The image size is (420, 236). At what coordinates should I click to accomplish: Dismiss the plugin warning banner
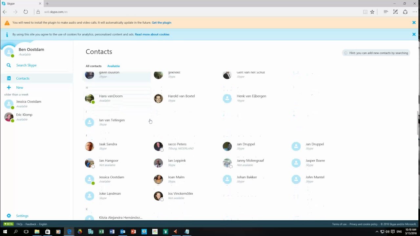(x=414, y=23)
